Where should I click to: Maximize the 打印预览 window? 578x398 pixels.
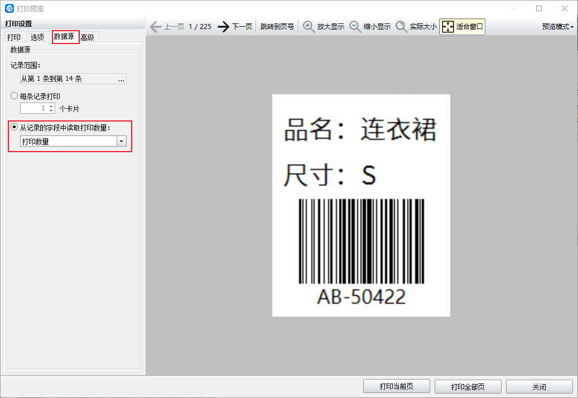(x=539, y=8)
